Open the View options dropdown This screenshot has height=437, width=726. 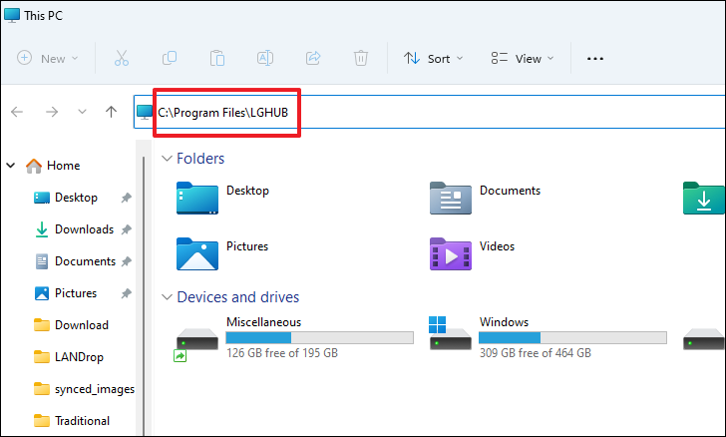click(523, 59)
